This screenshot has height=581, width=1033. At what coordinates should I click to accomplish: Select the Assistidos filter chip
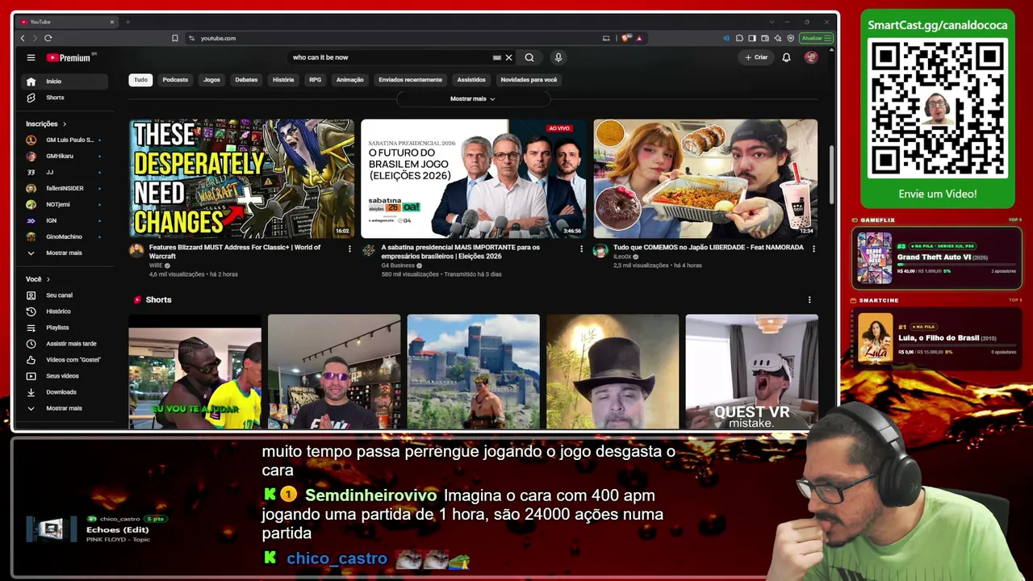click(471, 80)
